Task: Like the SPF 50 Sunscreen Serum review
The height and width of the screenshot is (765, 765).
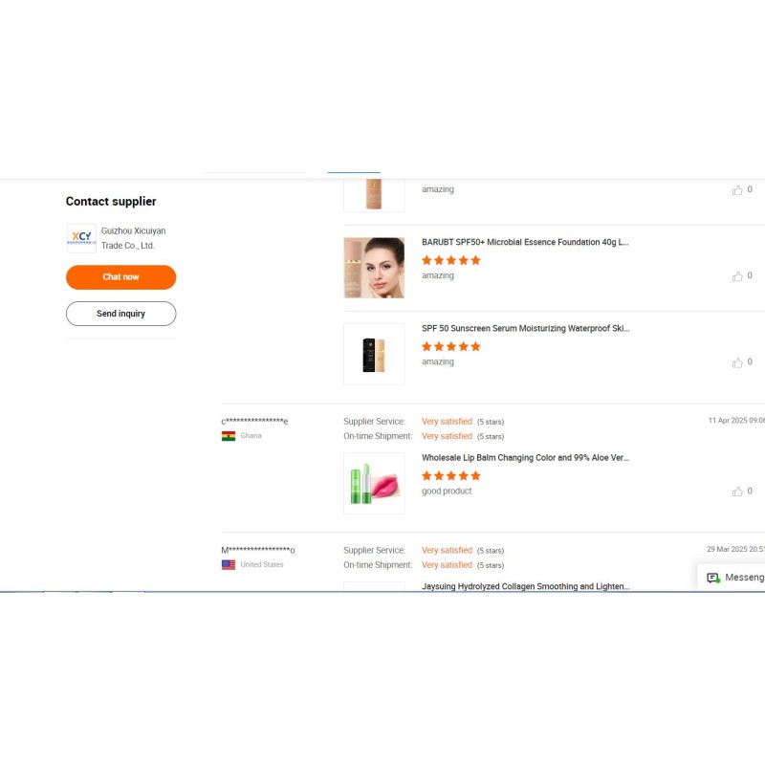Action: [736, 362]
